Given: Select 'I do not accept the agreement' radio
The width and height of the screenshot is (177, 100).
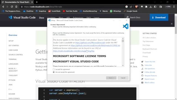Looking at the screenshot, I should (54, 72).
